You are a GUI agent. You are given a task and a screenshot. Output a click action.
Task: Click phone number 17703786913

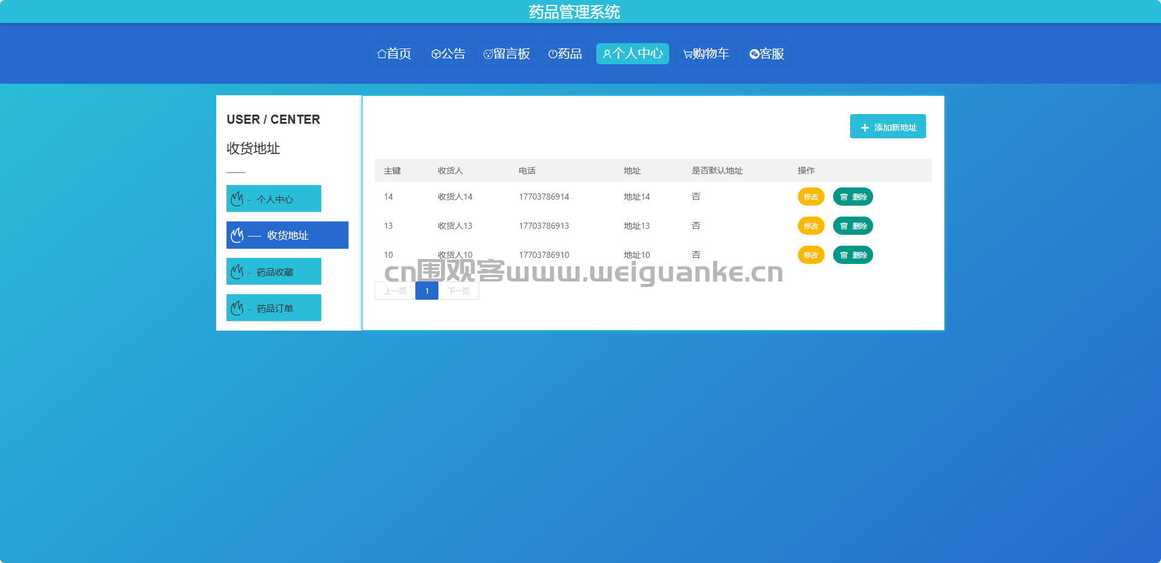pyautogui.click(x=544, y=226)
